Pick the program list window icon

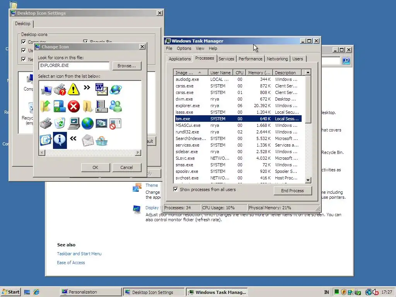point(102,106)
